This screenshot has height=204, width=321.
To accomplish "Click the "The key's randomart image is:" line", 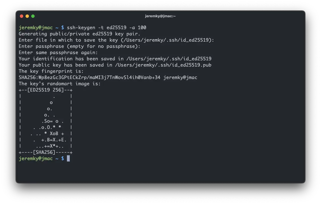I will 60,84.
